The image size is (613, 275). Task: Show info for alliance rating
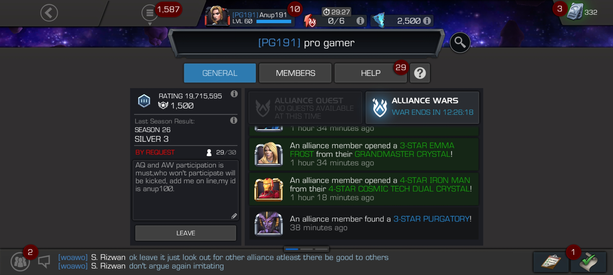tap(234, 94)
